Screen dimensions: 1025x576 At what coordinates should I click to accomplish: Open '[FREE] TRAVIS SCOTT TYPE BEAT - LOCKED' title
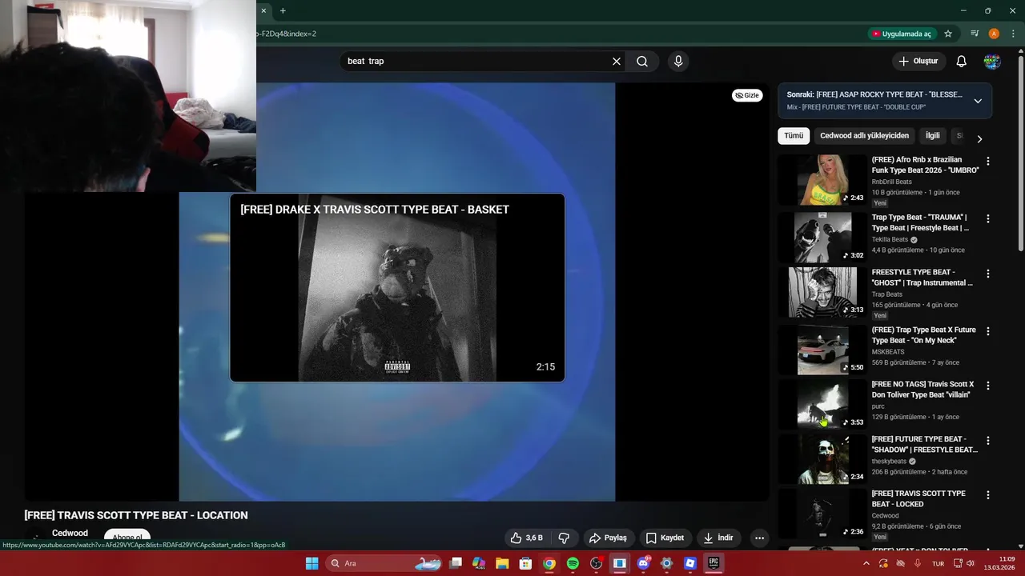coord(918,499)
